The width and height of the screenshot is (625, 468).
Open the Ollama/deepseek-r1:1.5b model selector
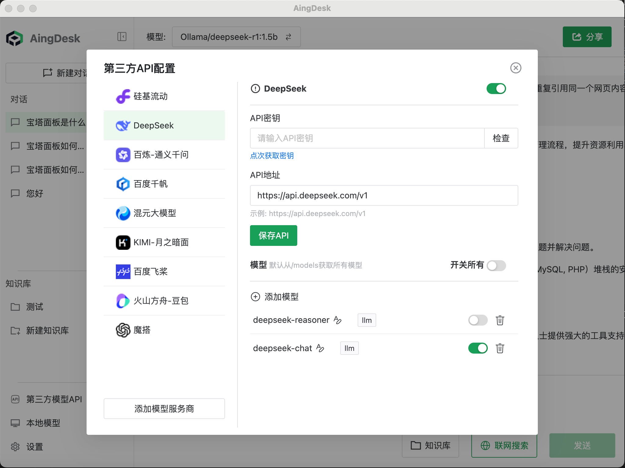coord(236,37)
